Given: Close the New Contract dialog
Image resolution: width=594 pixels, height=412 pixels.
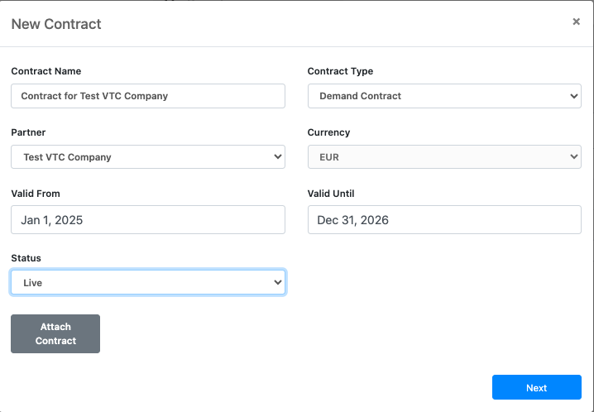Looking at the screenshot, I should (576, 22).
